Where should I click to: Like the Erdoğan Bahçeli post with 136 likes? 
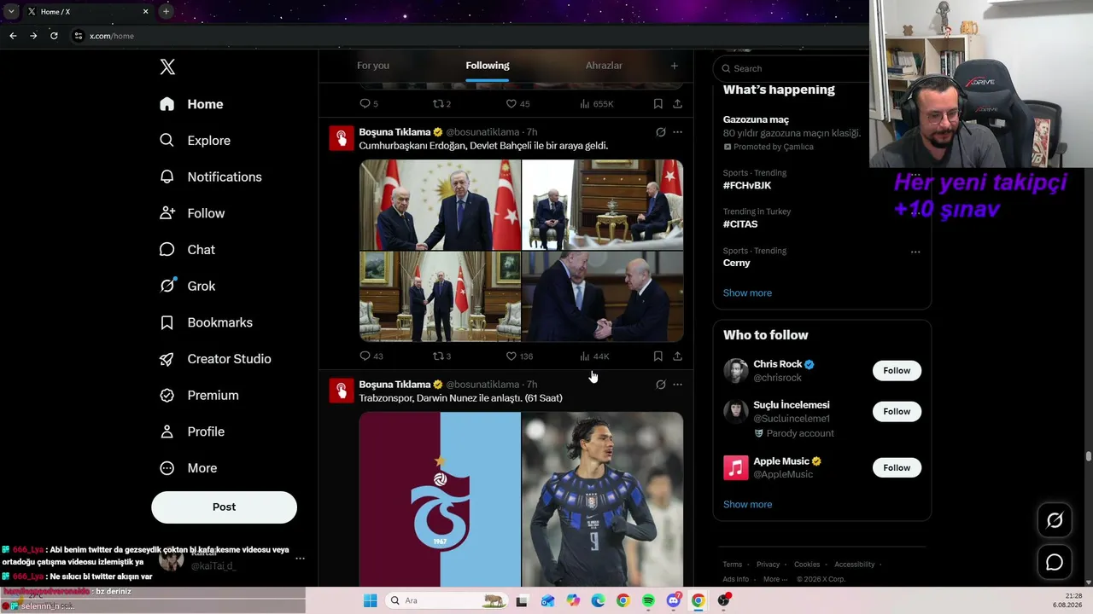(519, 356)
